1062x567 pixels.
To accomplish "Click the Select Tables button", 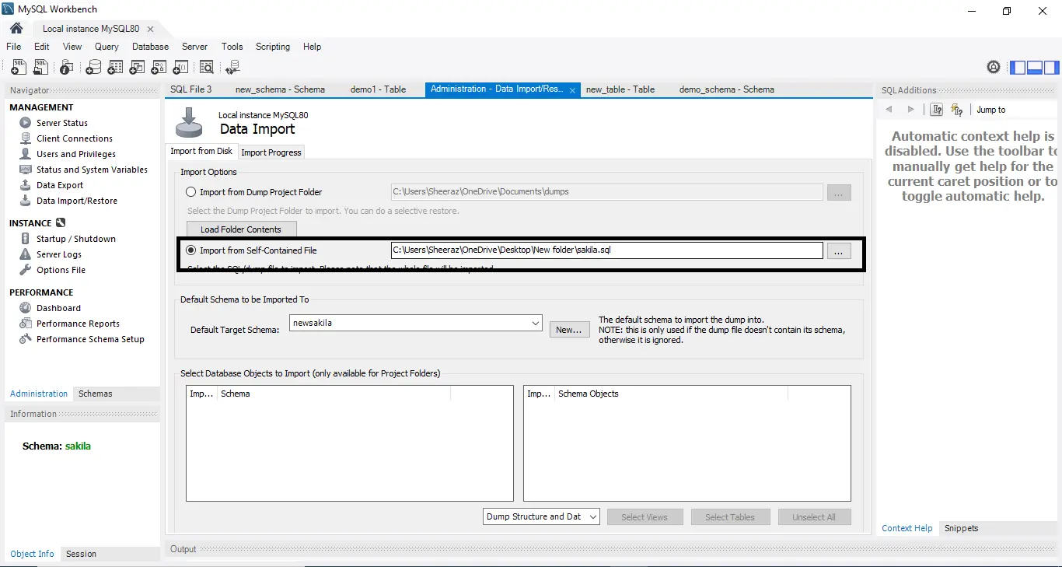I will pos(729,517).
